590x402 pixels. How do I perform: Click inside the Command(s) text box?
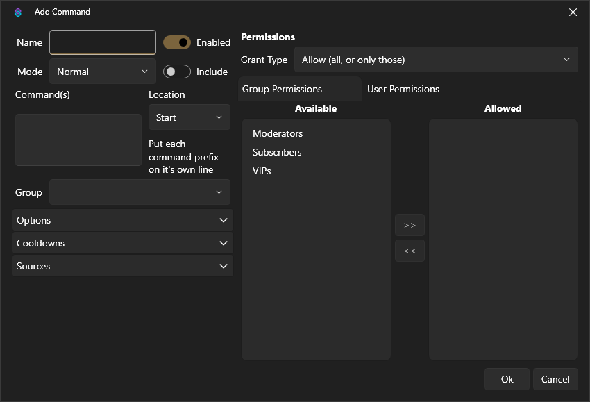click(78, 140)
